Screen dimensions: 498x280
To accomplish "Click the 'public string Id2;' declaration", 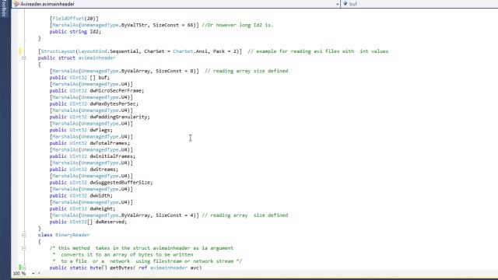I will (x=75, y=32).
